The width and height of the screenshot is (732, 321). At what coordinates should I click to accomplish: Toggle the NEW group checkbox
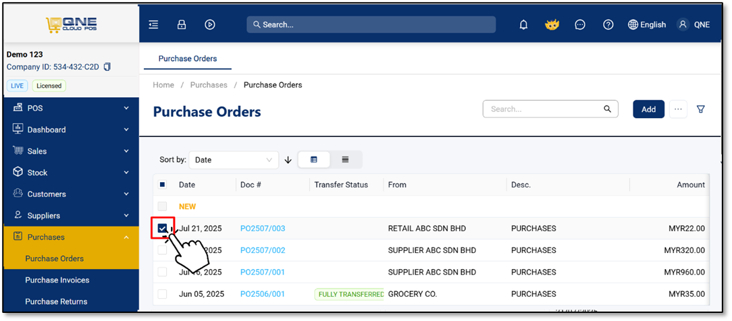(162, 206)
